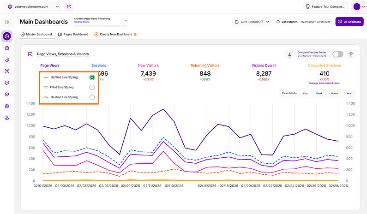Toggle Compare Previous Period switch

pyautogui.click(x=337, y=54)
